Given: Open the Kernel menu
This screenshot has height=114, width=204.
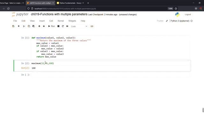Looking at the screenshot, I should coord(61,21).
